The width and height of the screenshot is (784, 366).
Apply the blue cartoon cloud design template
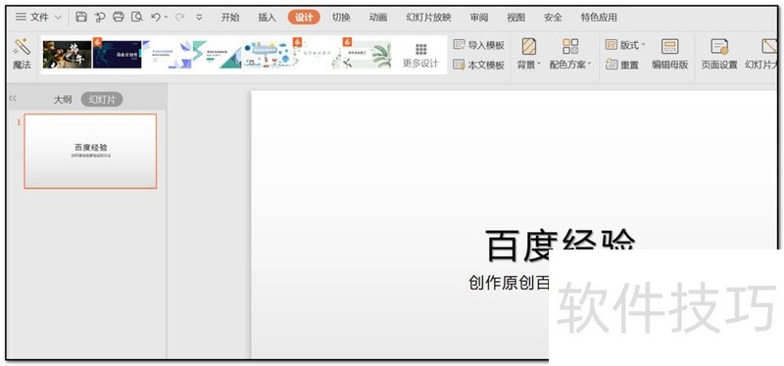coord(268,55)
